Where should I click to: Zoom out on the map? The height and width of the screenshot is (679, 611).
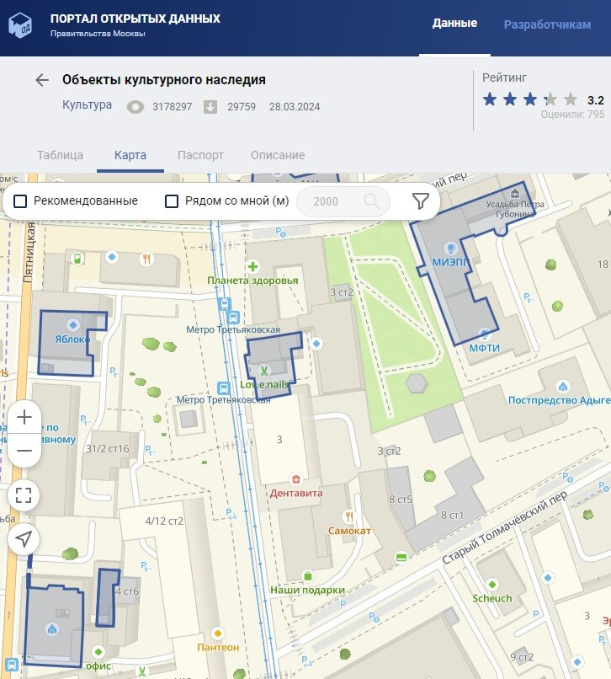click(x=24, y=451)
